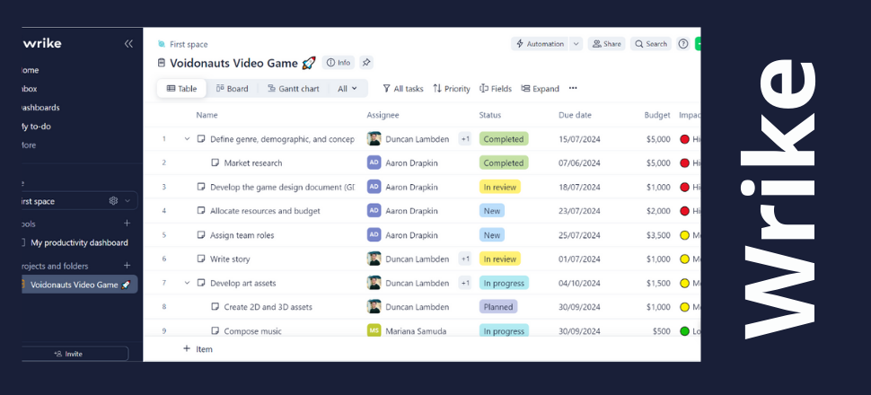Collapse the sidebar with double chevron icon
Image resolution: width=871 pixels, height=395 pixels.
(x=128, y=44)
